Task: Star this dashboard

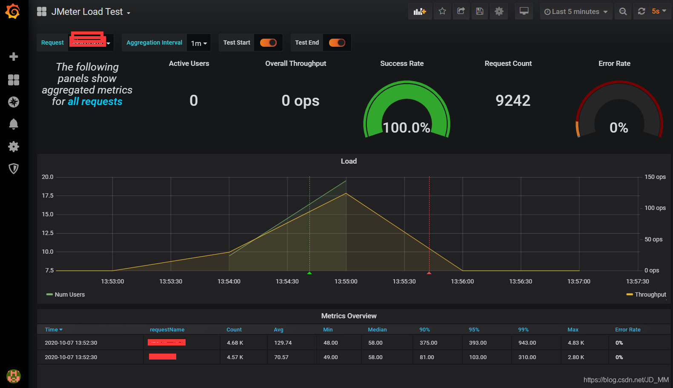Action: pos(442,11)
